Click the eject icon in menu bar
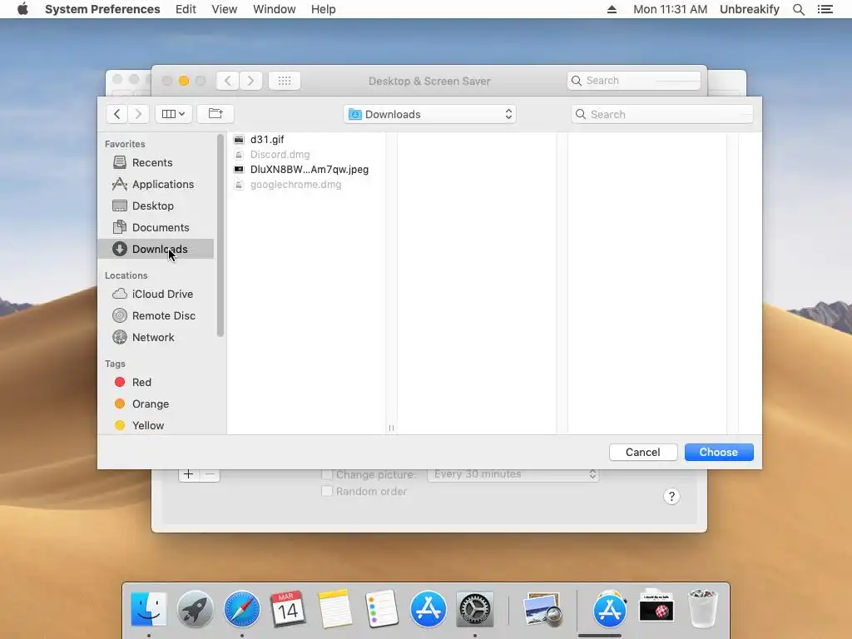852x639 pixels. 612,9
